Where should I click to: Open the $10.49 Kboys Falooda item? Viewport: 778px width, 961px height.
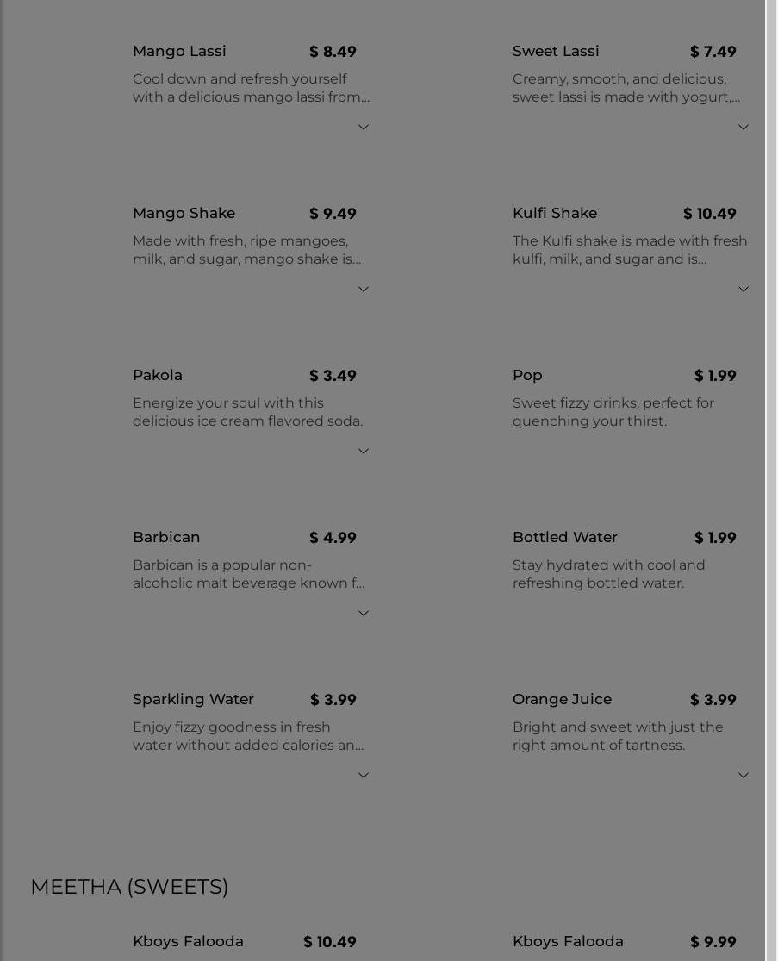[x=188, y=942]
